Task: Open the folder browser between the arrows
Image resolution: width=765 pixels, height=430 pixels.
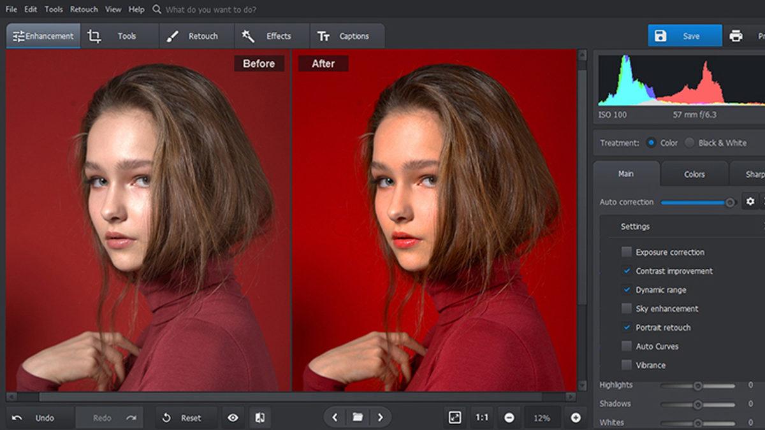Action: click(358, 417)
